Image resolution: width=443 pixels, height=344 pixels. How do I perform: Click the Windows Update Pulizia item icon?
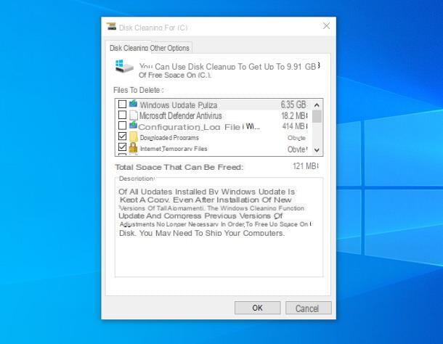click(133, 104)
